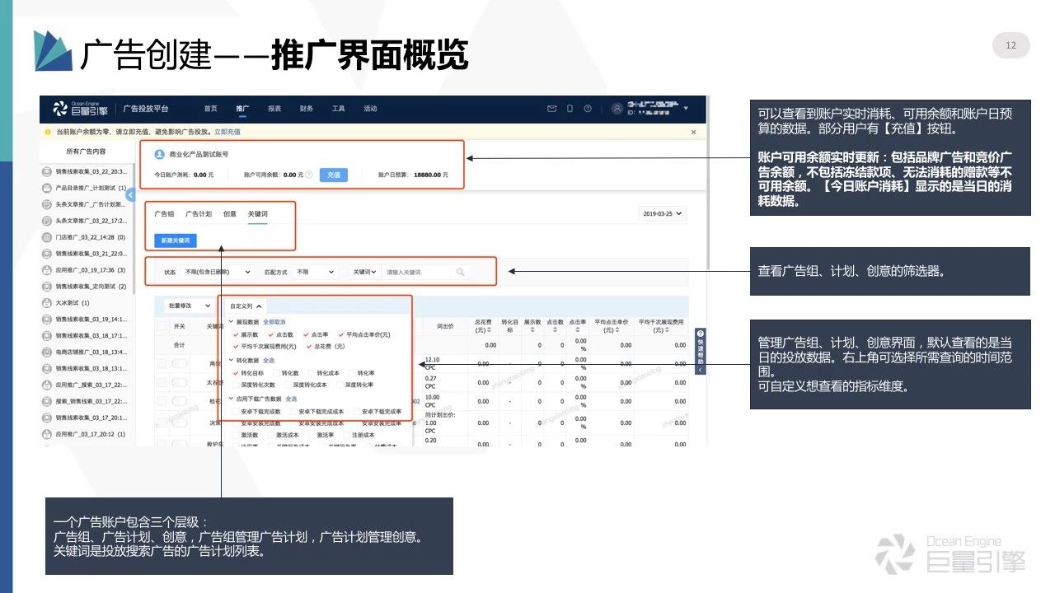Open the 匹配方式 dropdown
Image resolution: width=1055 pixels, height=593 pixels.
click(x=316, y=272)
